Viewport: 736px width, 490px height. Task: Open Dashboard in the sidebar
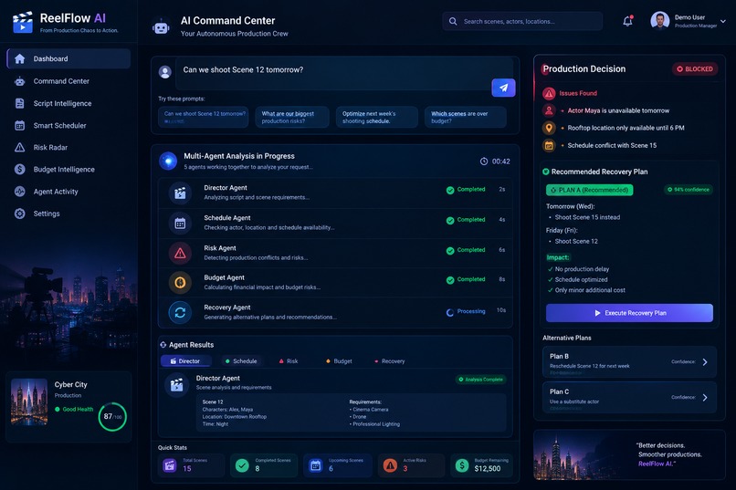(68, 58)
